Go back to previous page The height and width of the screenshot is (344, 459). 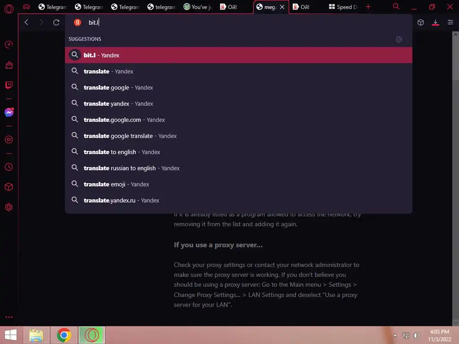point(26,22)
